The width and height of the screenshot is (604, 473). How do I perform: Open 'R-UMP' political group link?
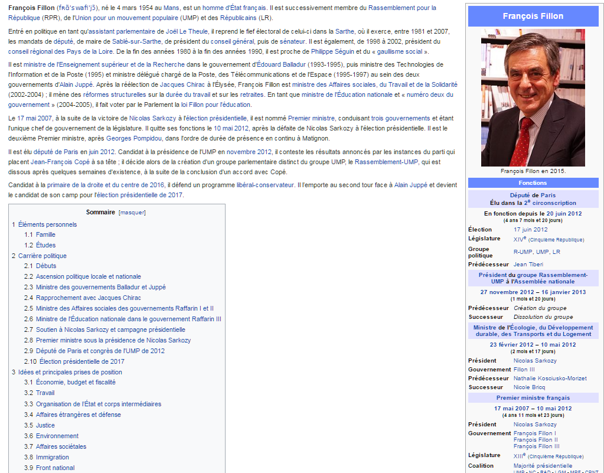click(x=523, y=252)
